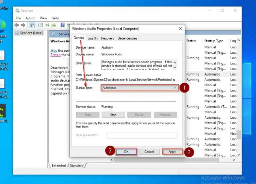Open the blue Help toolbar icon

tap(62, 25)
